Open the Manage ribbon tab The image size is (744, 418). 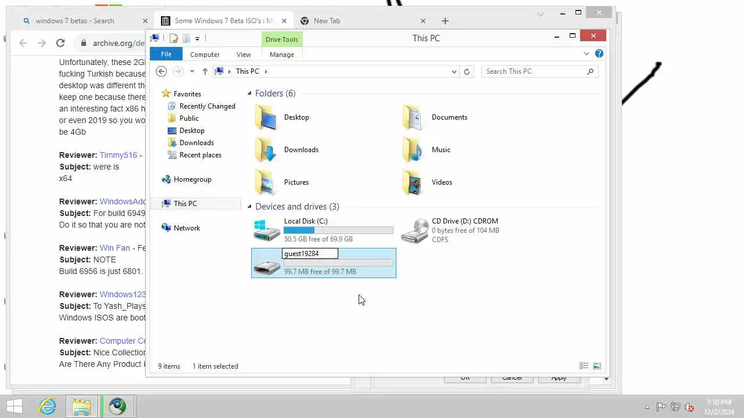coord(282,55)
